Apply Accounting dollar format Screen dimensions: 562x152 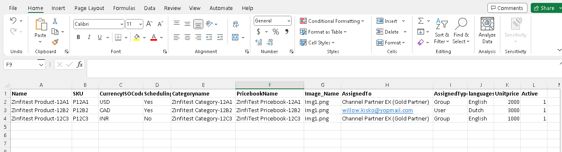[x=259, y=32]
